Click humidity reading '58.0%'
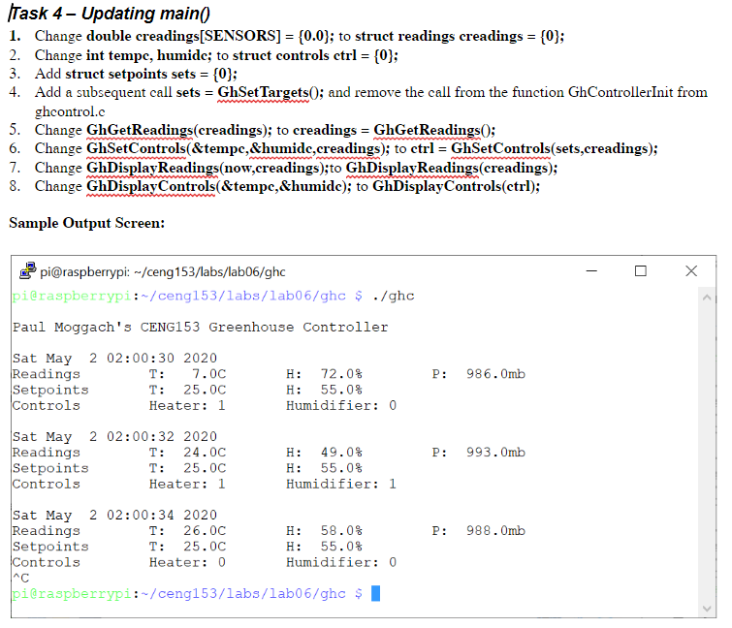Image resolution: width=732 pixels, height=628 pixels. coord(341,531)
